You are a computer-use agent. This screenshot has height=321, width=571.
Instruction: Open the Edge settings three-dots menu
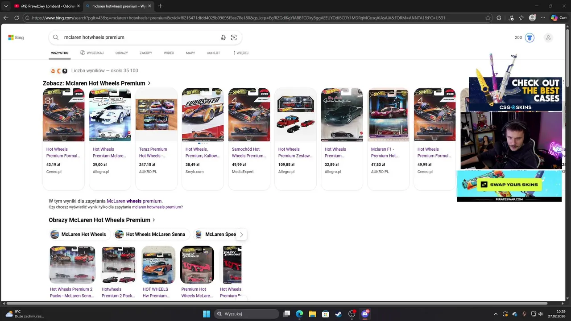point(543,18)
